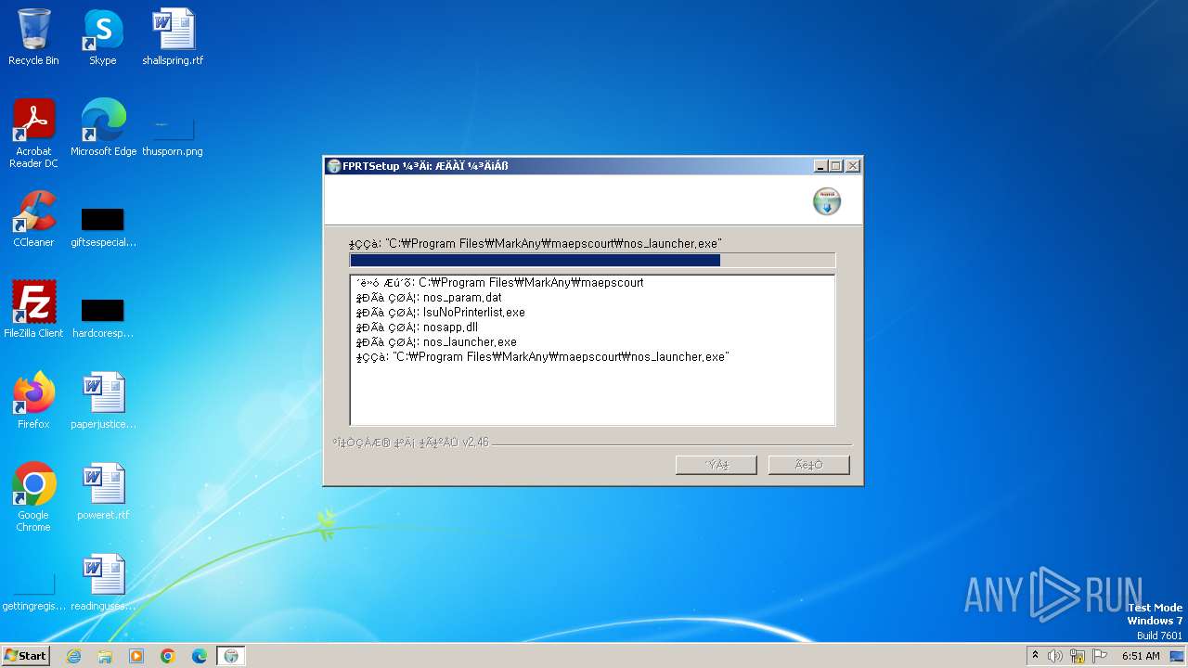Open Google Chrome desktop shortcut
This screenshot has height=668, width=1188.
click(x=33, y=497)
